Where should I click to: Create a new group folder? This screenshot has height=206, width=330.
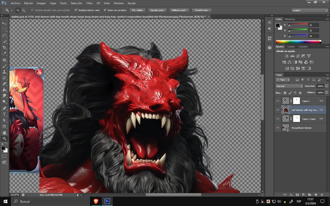310,195
